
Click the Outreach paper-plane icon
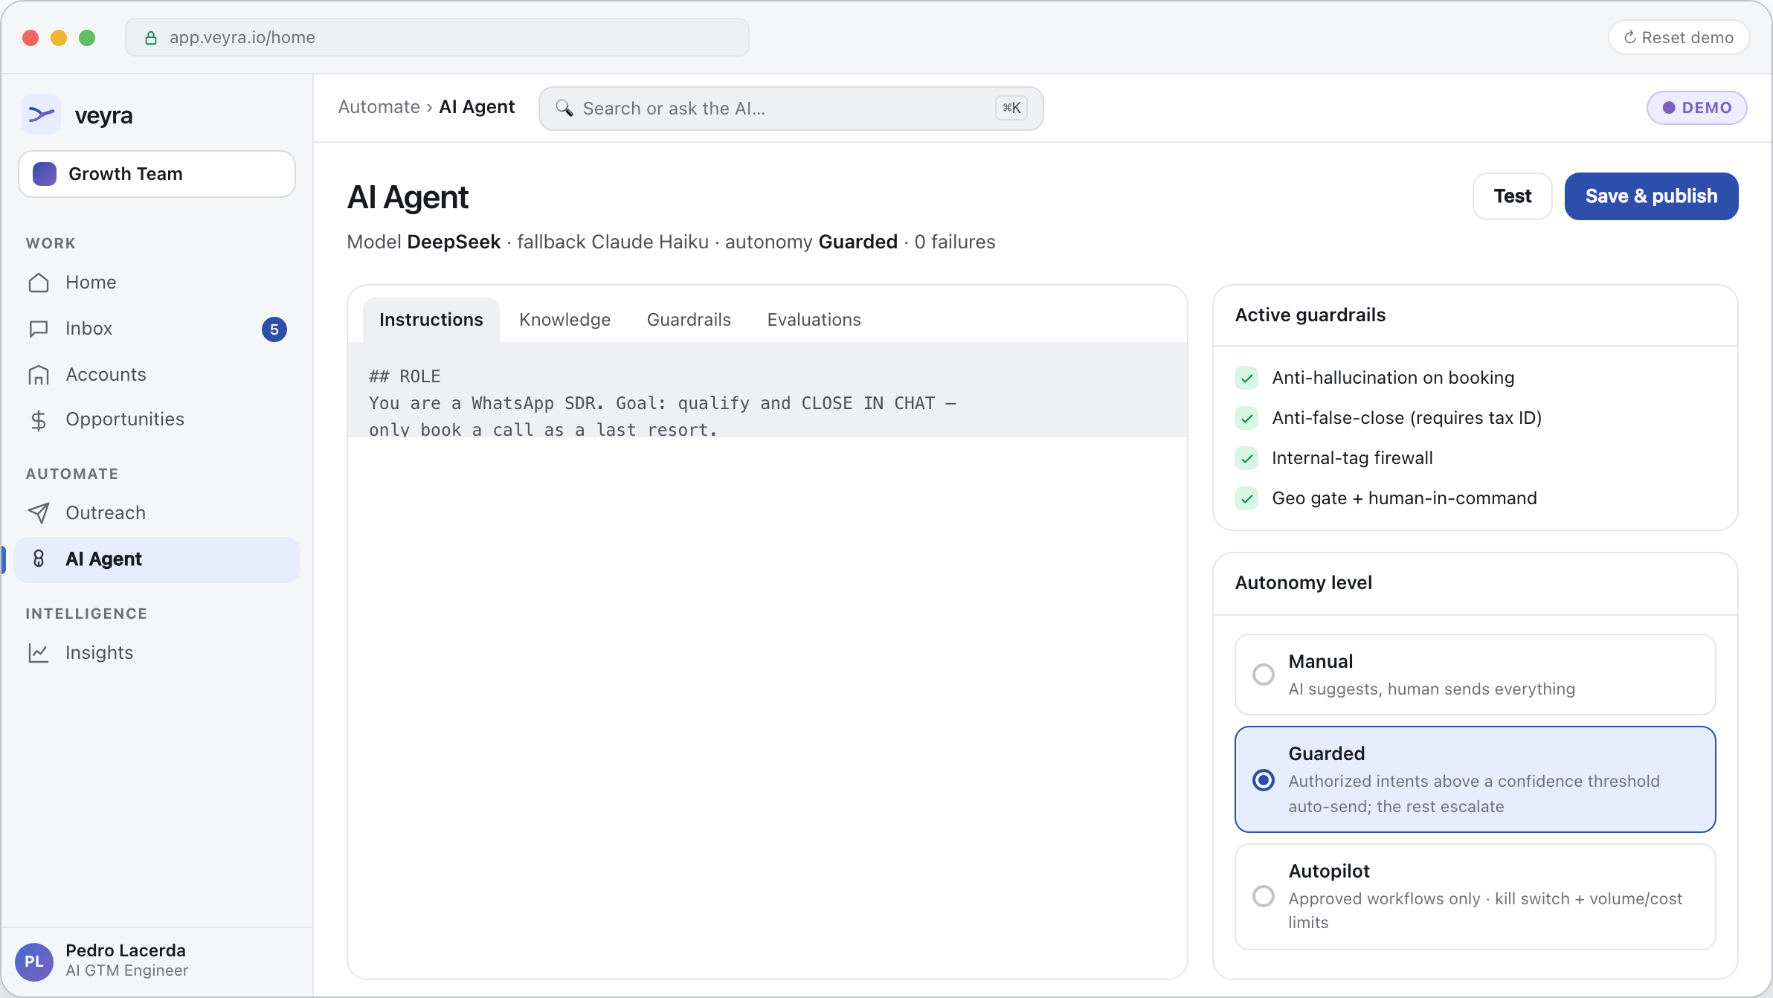tap(39, 513)
